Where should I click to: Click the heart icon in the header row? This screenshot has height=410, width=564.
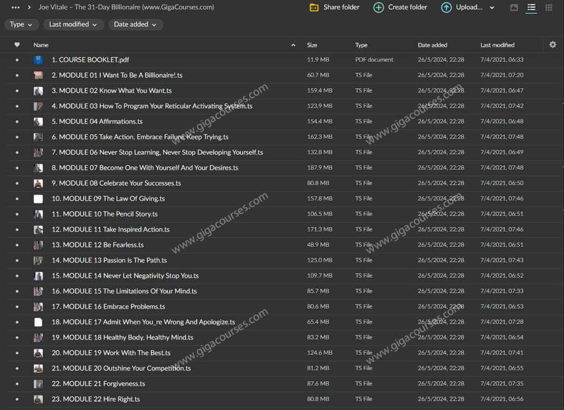[17, 45]
